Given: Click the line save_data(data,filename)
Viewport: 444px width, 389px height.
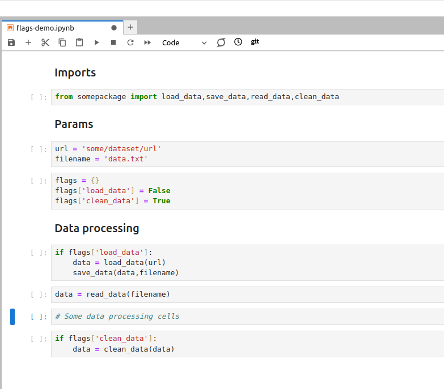Looking at the screenshot, I should tap(125, 273).
